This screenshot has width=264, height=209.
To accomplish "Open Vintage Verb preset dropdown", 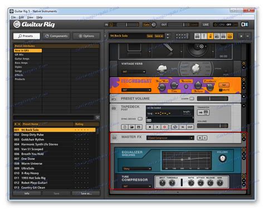I will (x=134, y=72).
